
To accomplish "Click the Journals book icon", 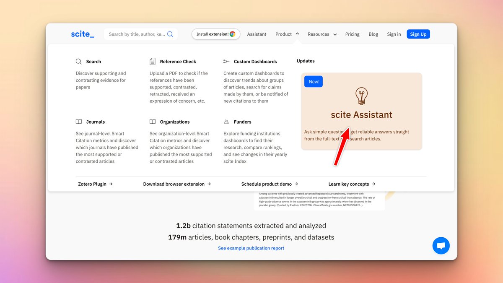I will [79, 122].
